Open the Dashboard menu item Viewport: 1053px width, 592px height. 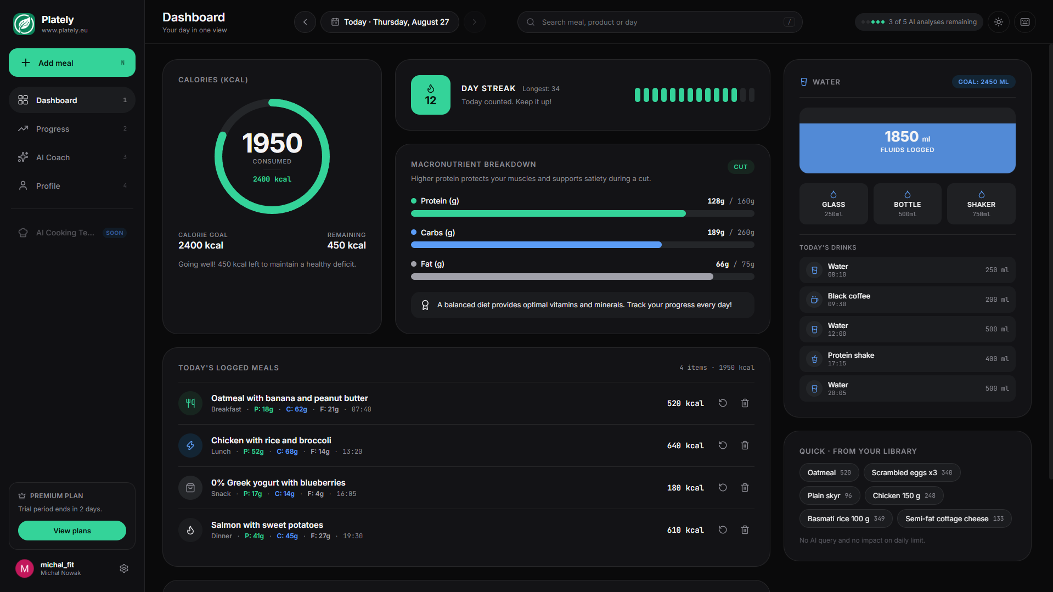[72, 100]
